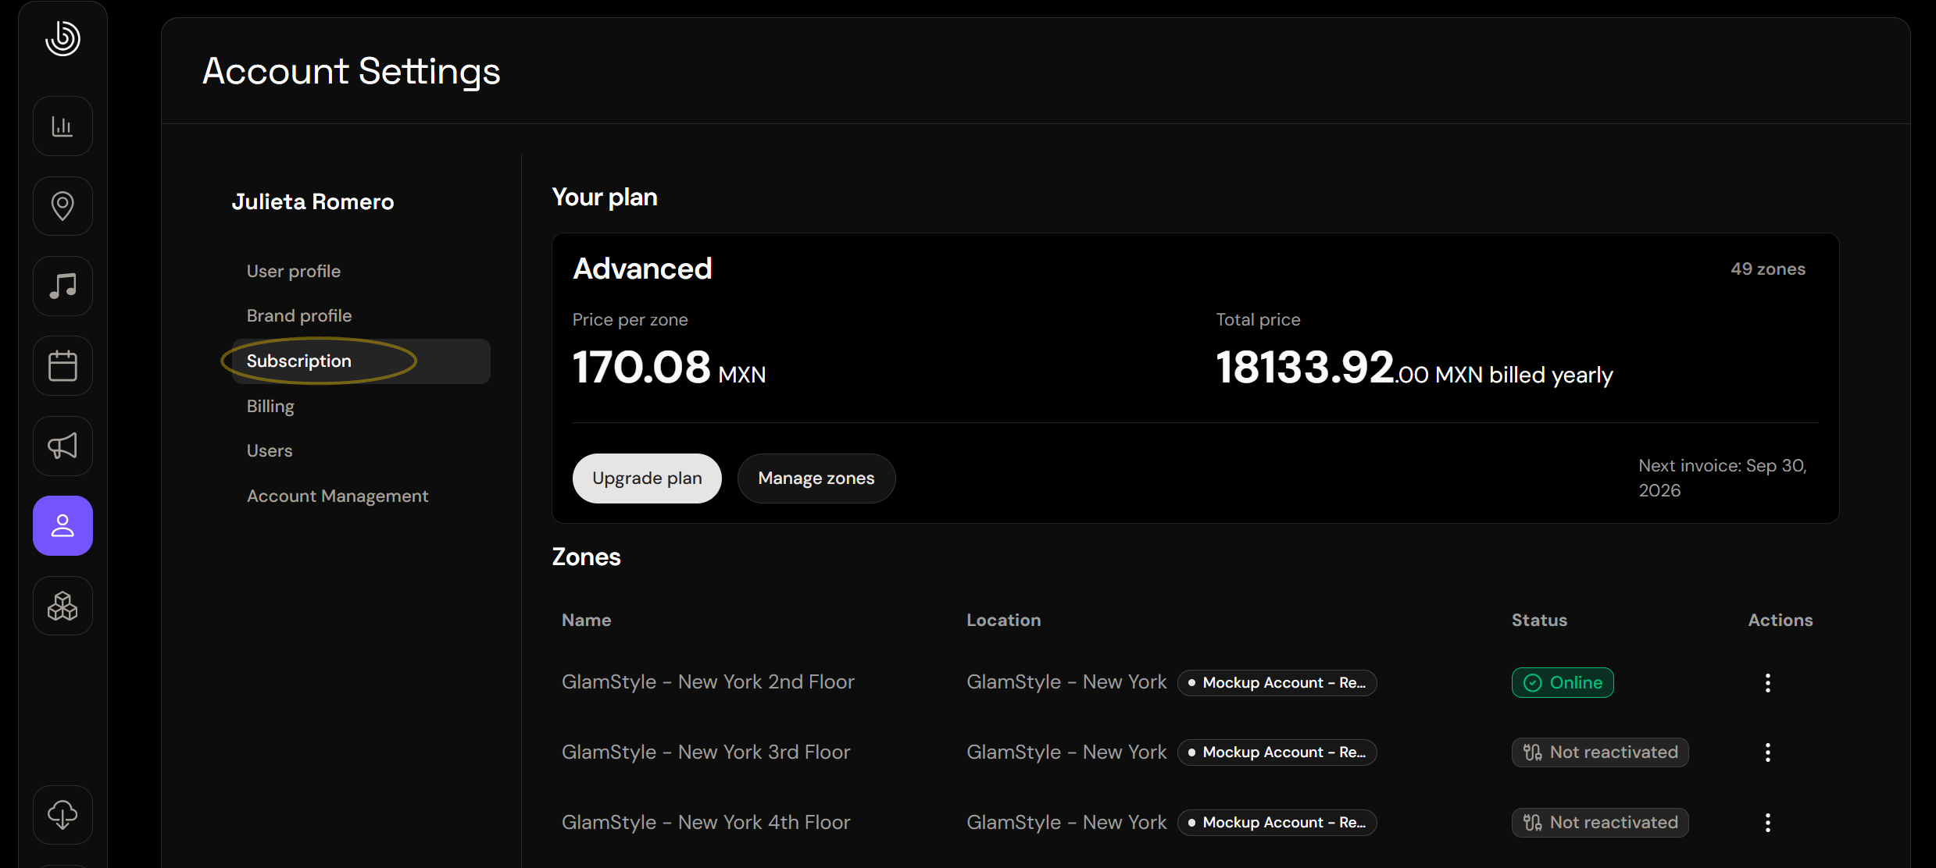Click the cloud download icon

pyautogui.click(x=63, y=815)
